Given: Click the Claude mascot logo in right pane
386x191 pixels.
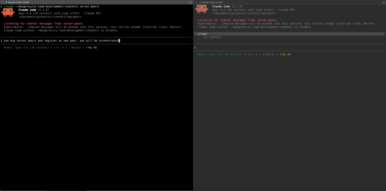Looking at the screenshot, I should (202, 9).
